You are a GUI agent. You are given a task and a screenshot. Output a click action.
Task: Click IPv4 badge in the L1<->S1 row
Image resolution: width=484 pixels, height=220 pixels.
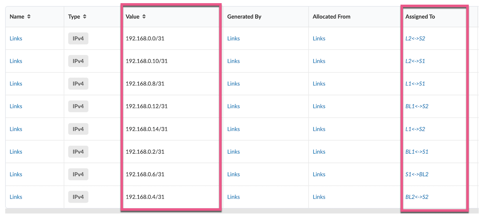click(x=78, y=84)
